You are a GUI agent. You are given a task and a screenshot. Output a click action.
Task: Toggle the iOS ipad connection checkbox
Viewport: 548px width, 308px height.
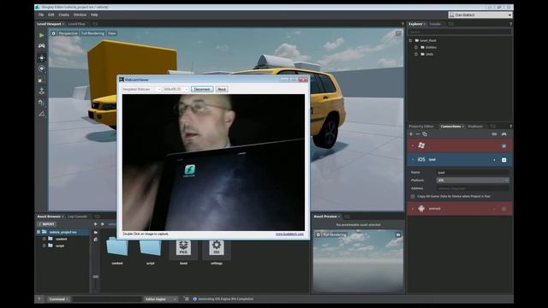[x=504, y=160]
